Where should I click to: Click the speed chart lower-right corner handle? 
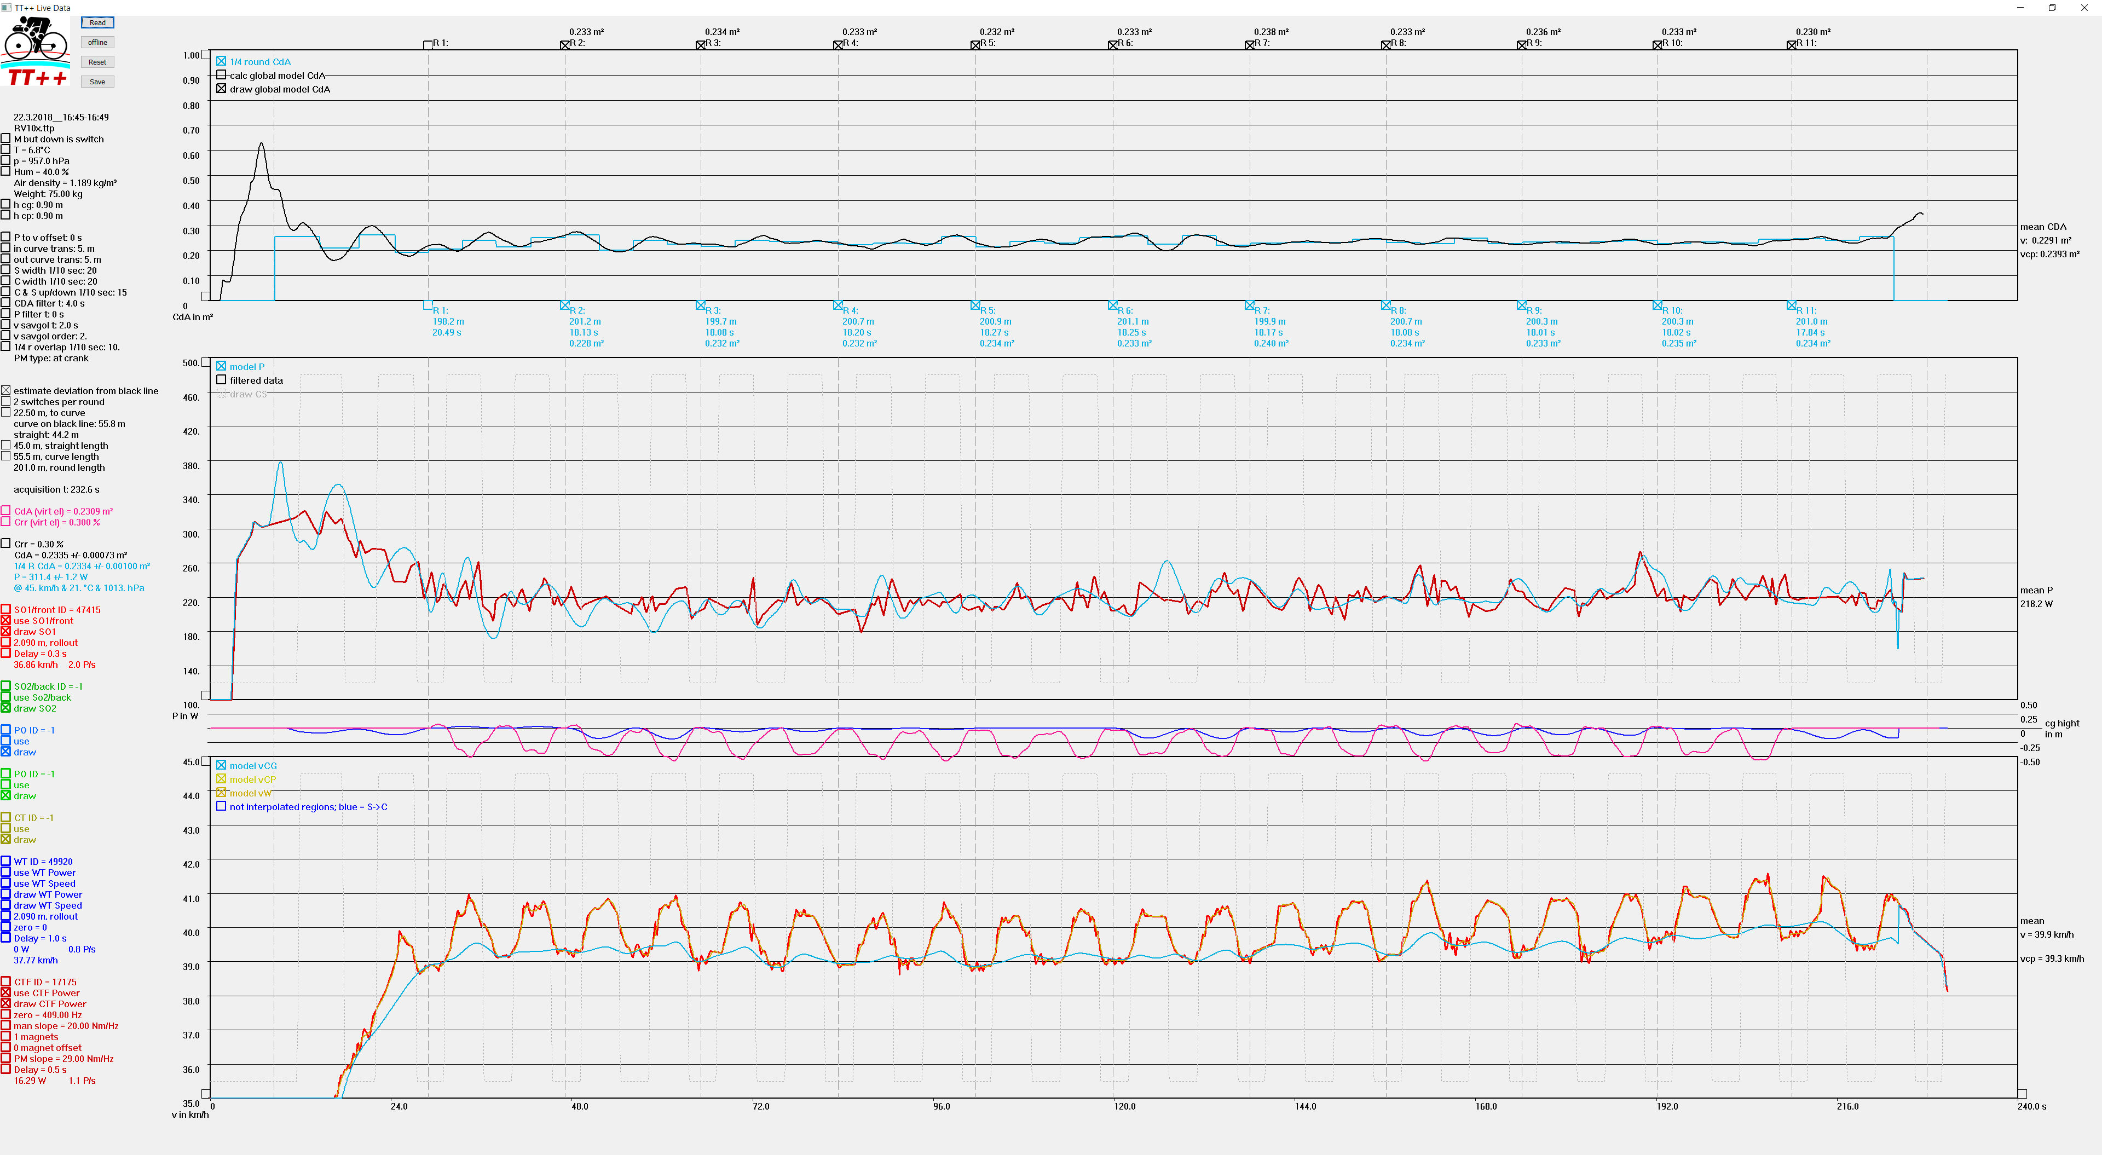click(x=2022, y=1094)
